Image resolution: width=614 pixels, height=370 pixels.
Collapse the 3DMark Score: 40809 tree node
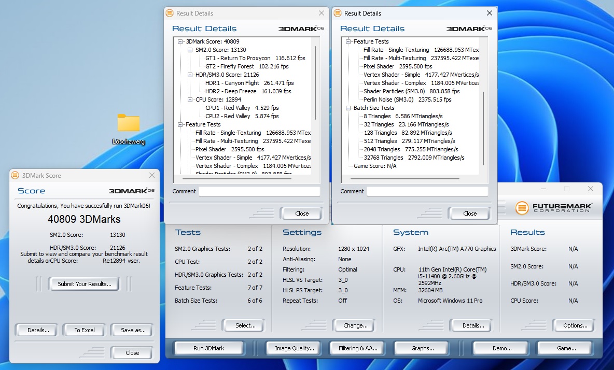(180, 41)
